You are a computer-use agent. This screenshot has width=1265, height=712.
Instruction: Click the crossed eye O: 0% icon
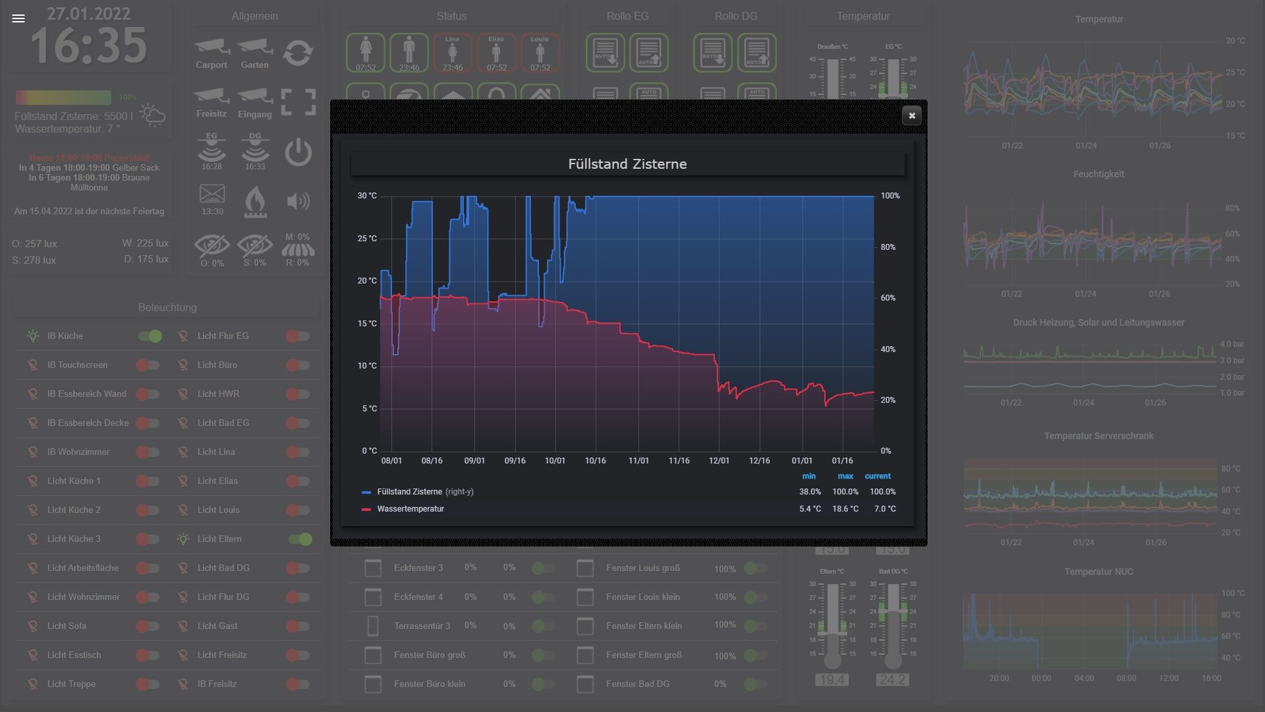212,246
